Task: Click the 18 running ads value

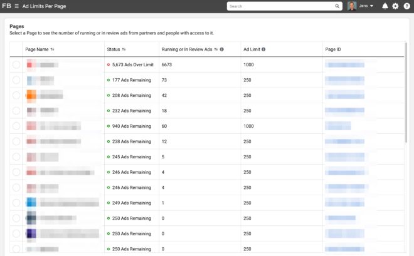Action: pyautogui.click(x=164, y=111)
